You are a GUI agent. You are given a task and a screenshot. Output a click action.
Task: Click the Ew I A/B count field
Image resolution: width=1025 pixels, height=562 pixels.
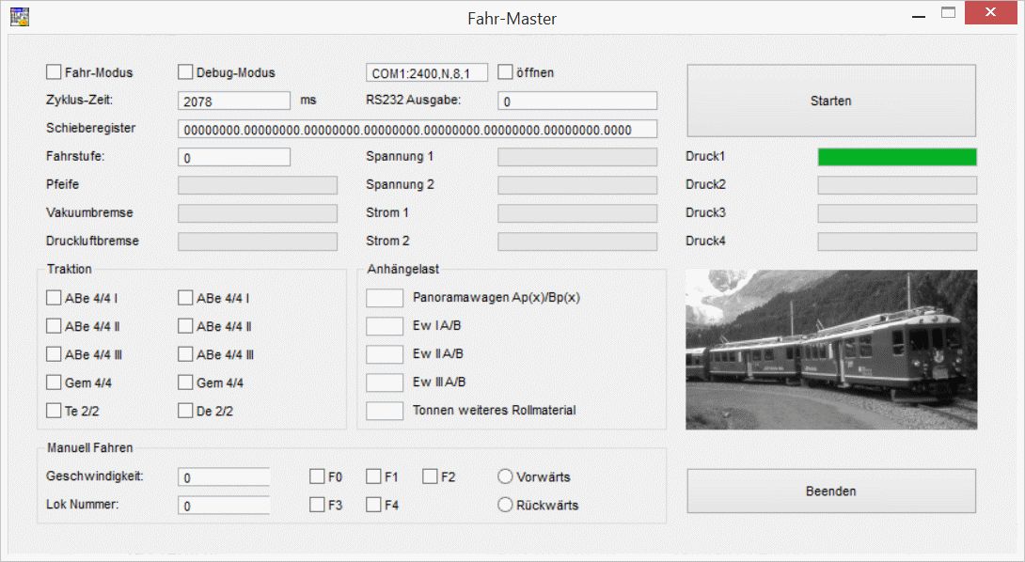coord(385,325)
